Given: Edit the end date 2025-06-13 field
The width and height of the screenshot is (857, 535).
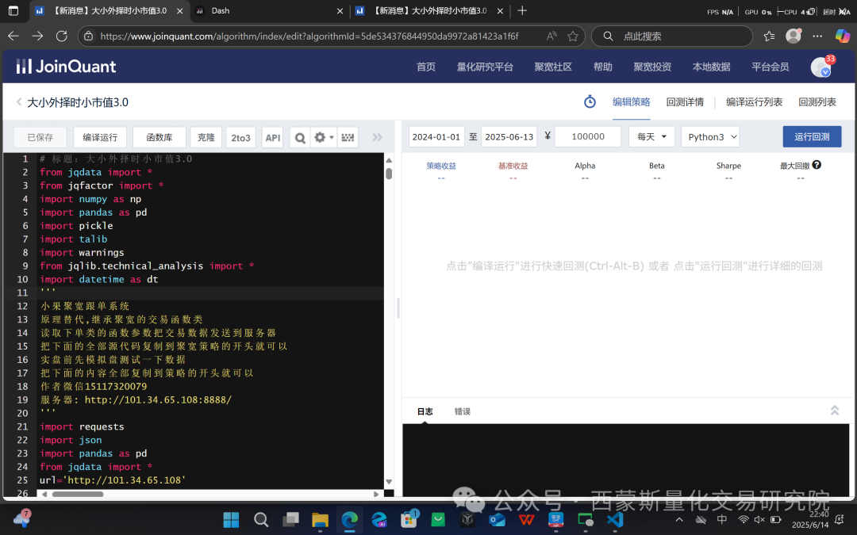Looking at the screenshot, I should [x=509, y=136].
